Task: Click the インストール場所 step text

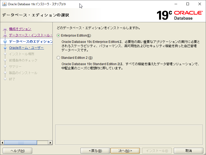Action: pos(21,54)
